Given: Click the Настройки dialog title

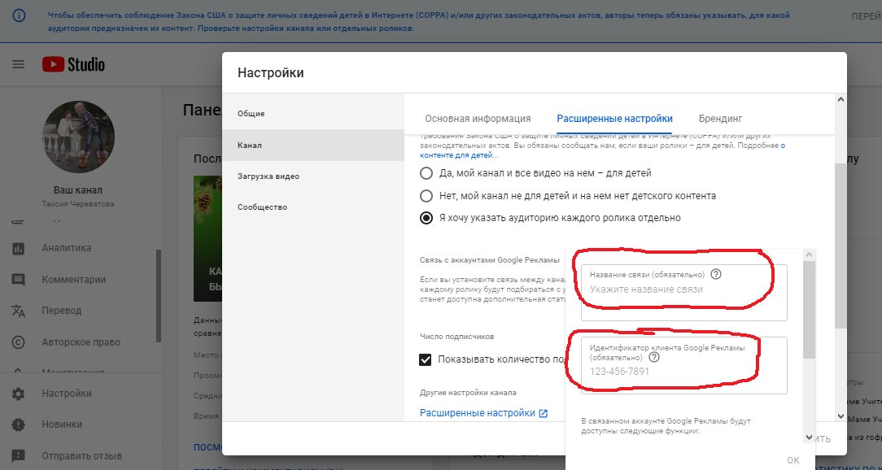Looking at the screenshot, I should (271, 72).
